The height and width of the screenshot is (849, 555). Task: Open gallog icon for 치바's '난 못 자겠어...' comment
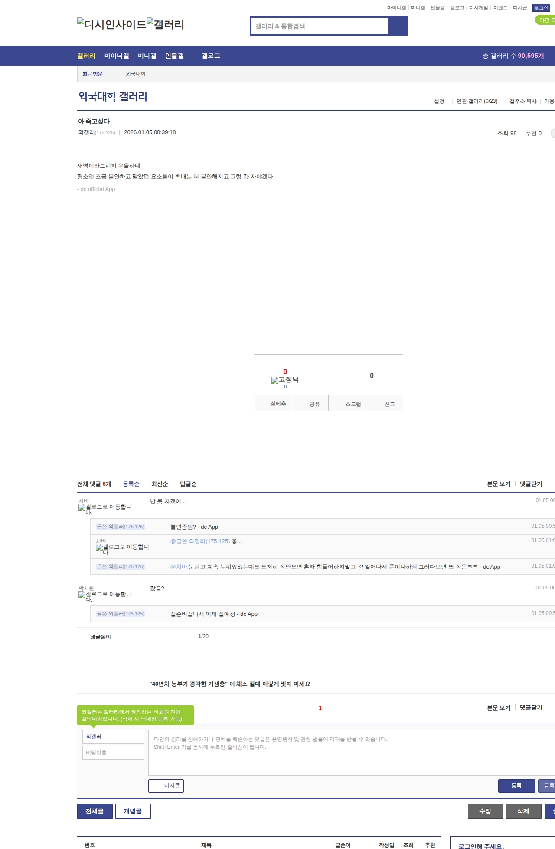pos(105,510)
